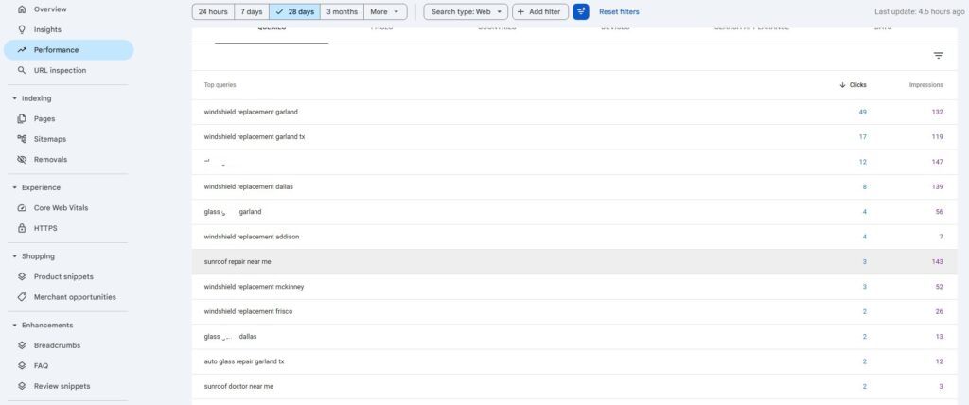Open Sitemaps from the sidebar icon
Screen dimensions: 969x405
pyautogui.click(x=22, y=139)
